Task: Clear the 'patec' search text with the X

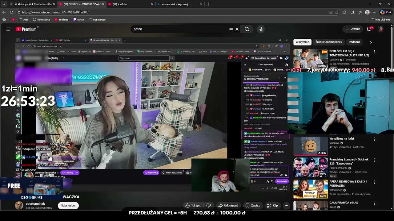Action: [x=237, y=29]
